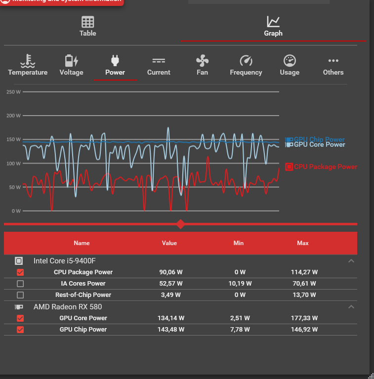Collapse the Intel Core i5-9400F group
Image resolution: width=374 pixels, height=379 pixels.
click(x=351, y=261)
